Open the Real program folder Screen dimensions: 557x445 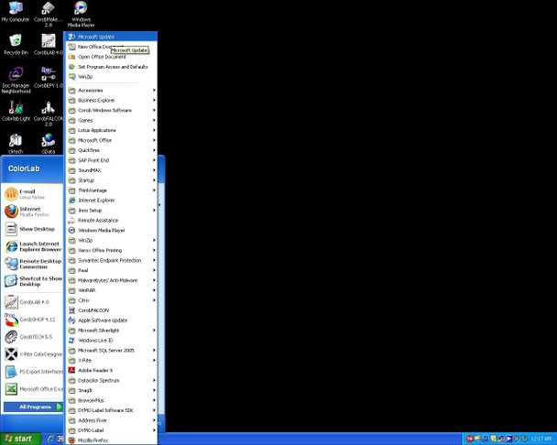111,270
